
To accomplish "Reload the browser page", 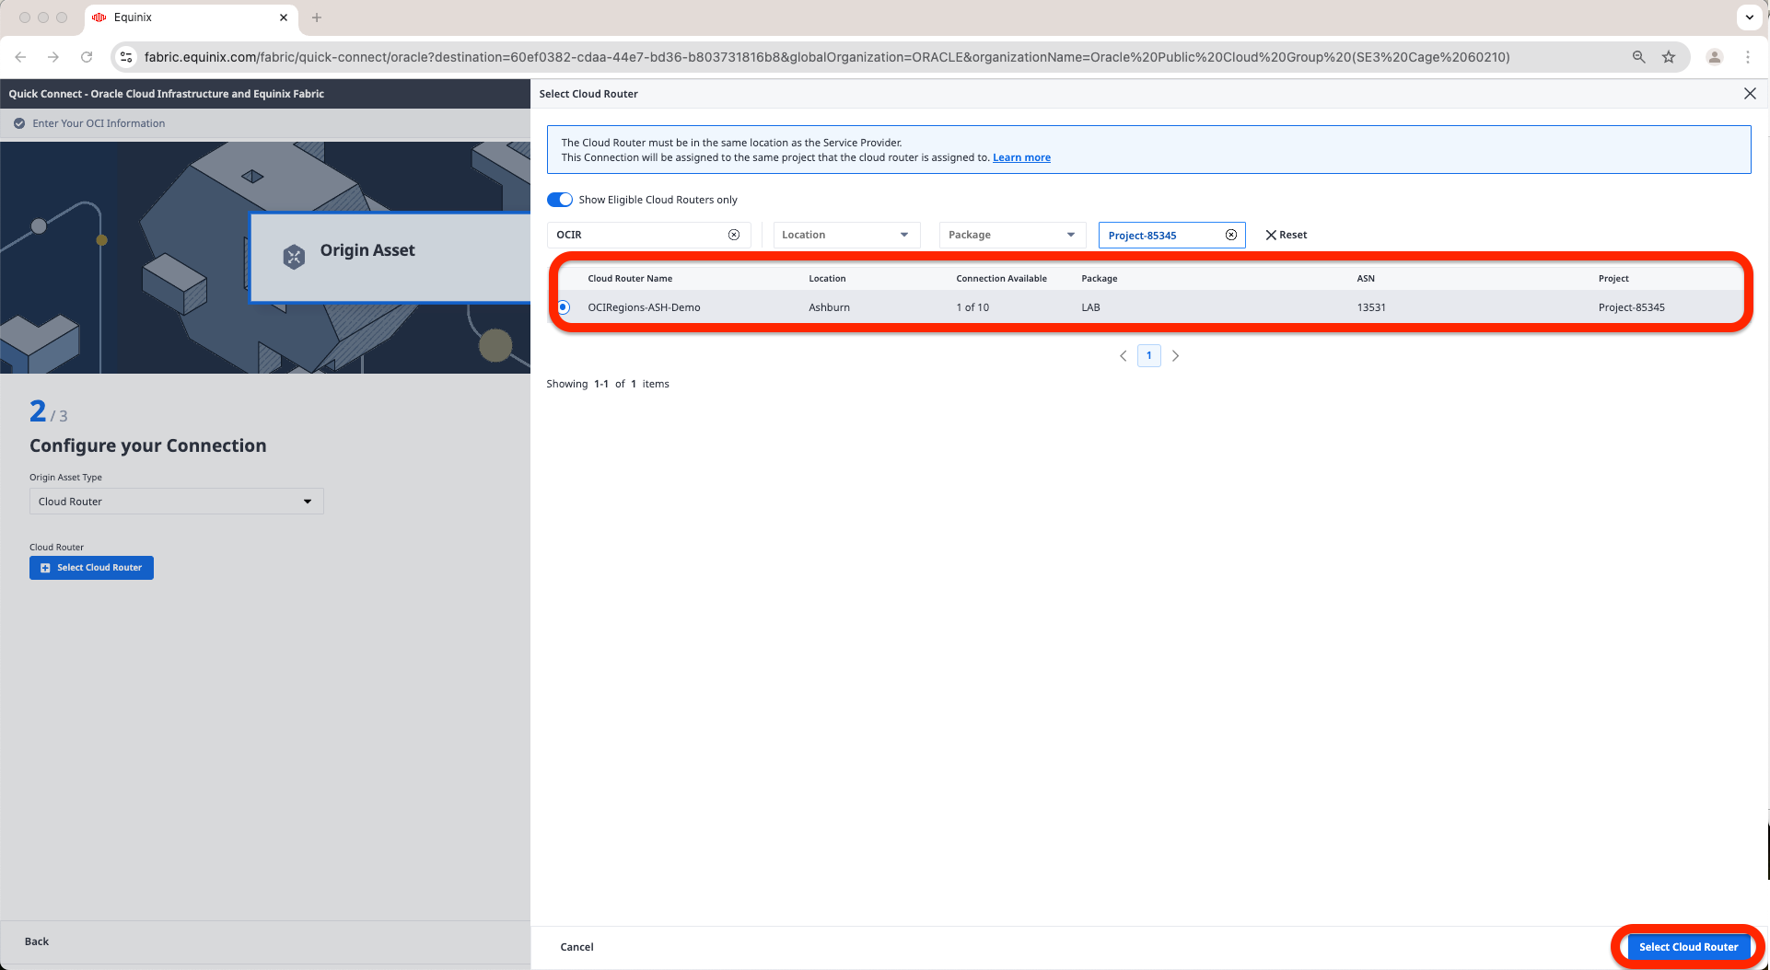I will point(87,57).
